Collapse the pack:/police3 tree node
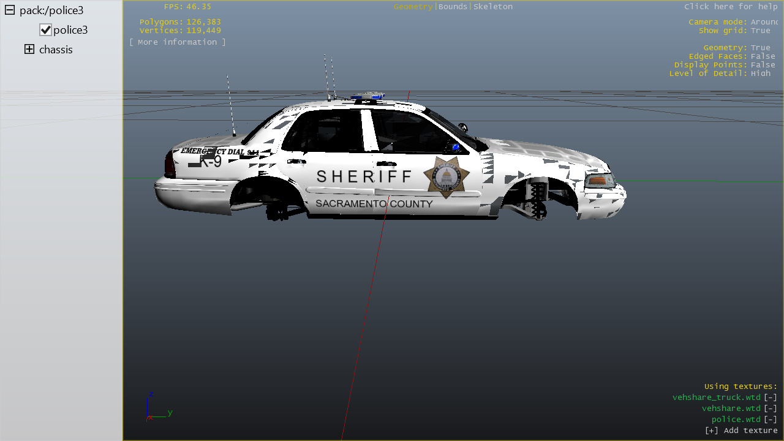 10,10
